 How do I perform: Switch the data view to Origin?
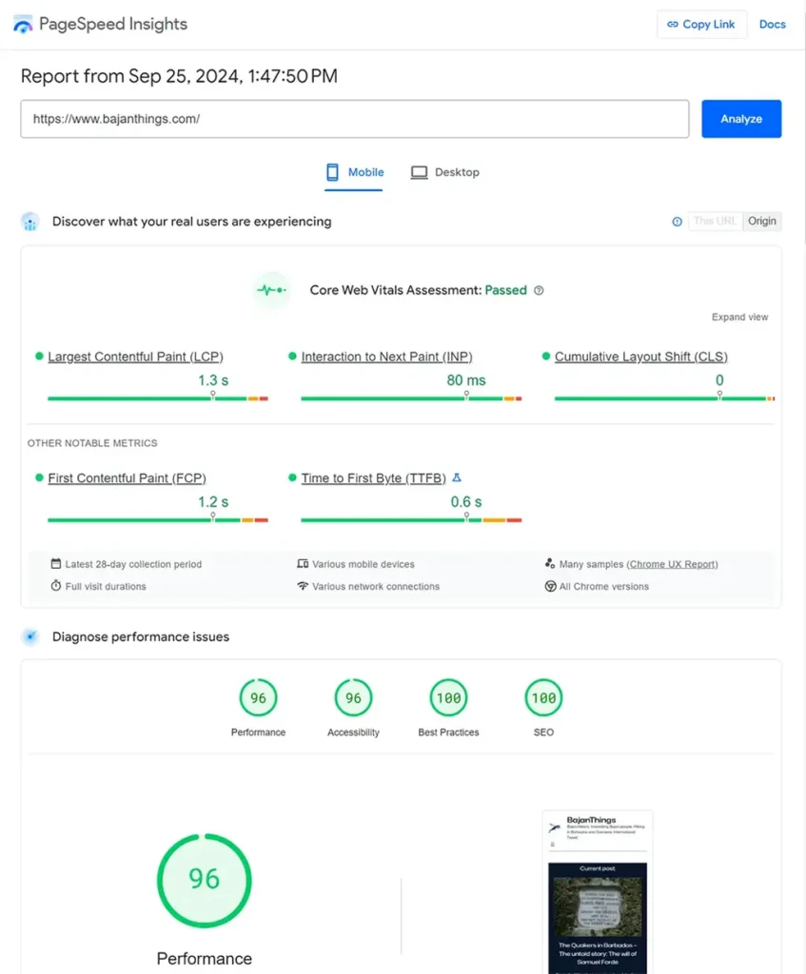pos(762,221)
